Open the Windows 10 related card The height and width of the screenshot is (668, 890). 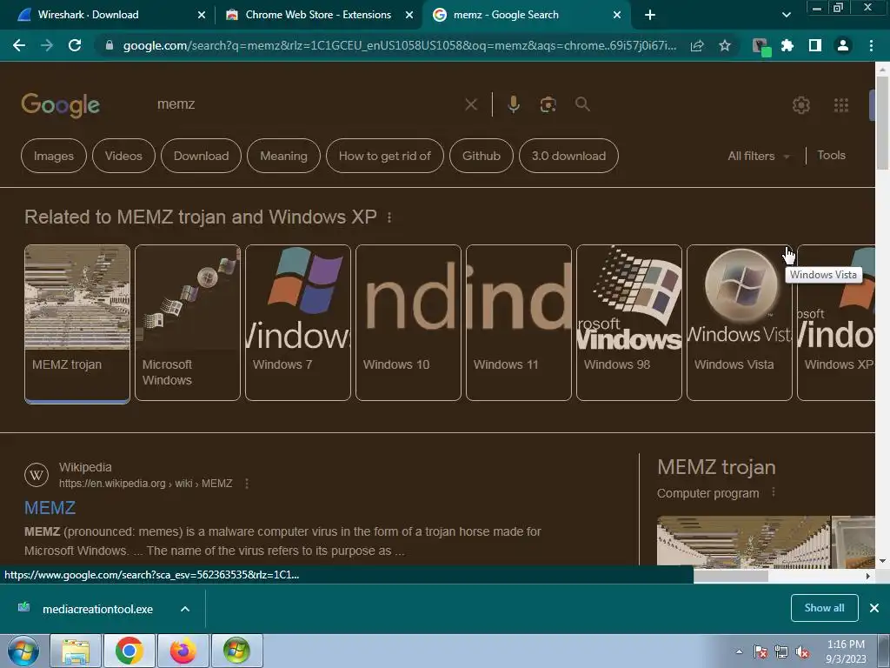[408, 323]
